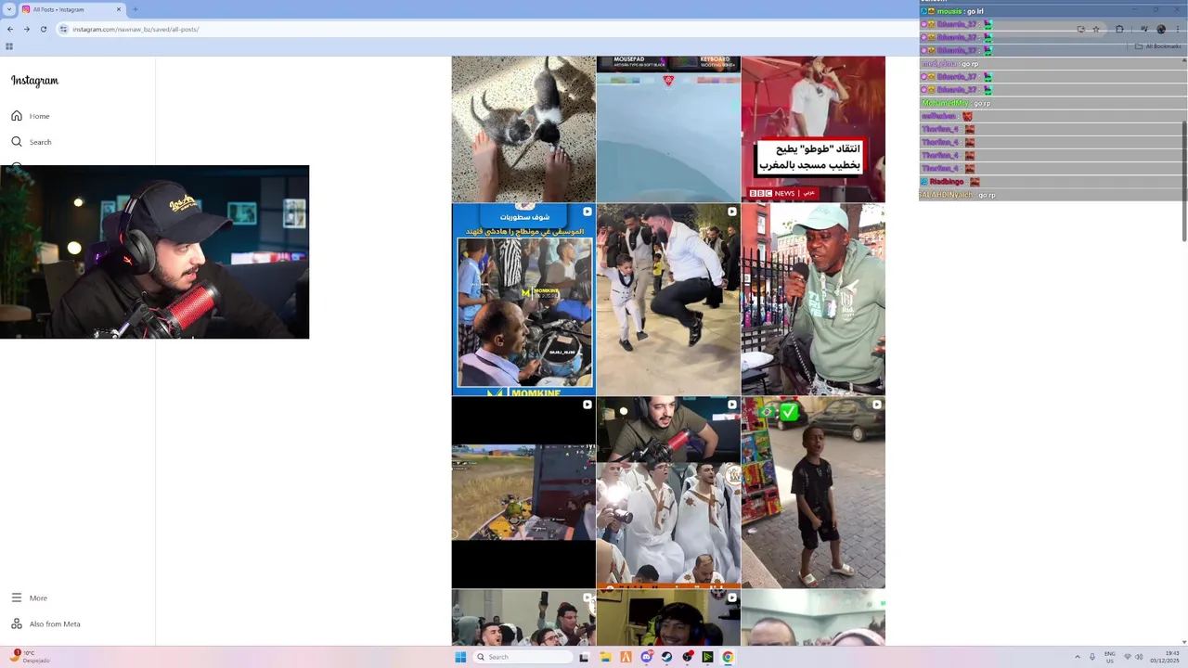This screenshot has height=668, width=1188.
Task: Open the Chrome profile avatar
Action: point(1161,29)
